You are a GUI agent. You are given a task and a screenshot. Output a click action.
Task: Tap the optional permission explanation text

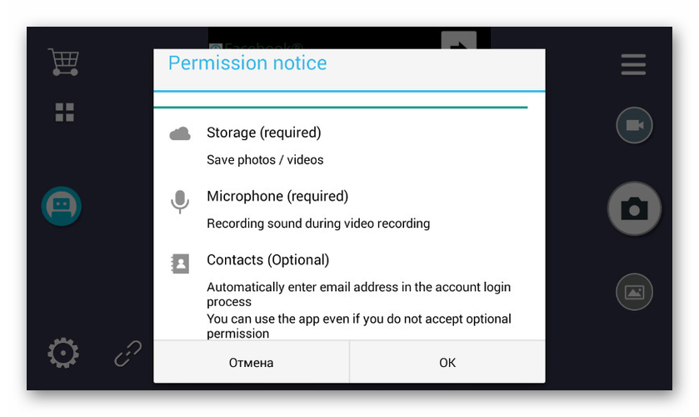[358, 325]
